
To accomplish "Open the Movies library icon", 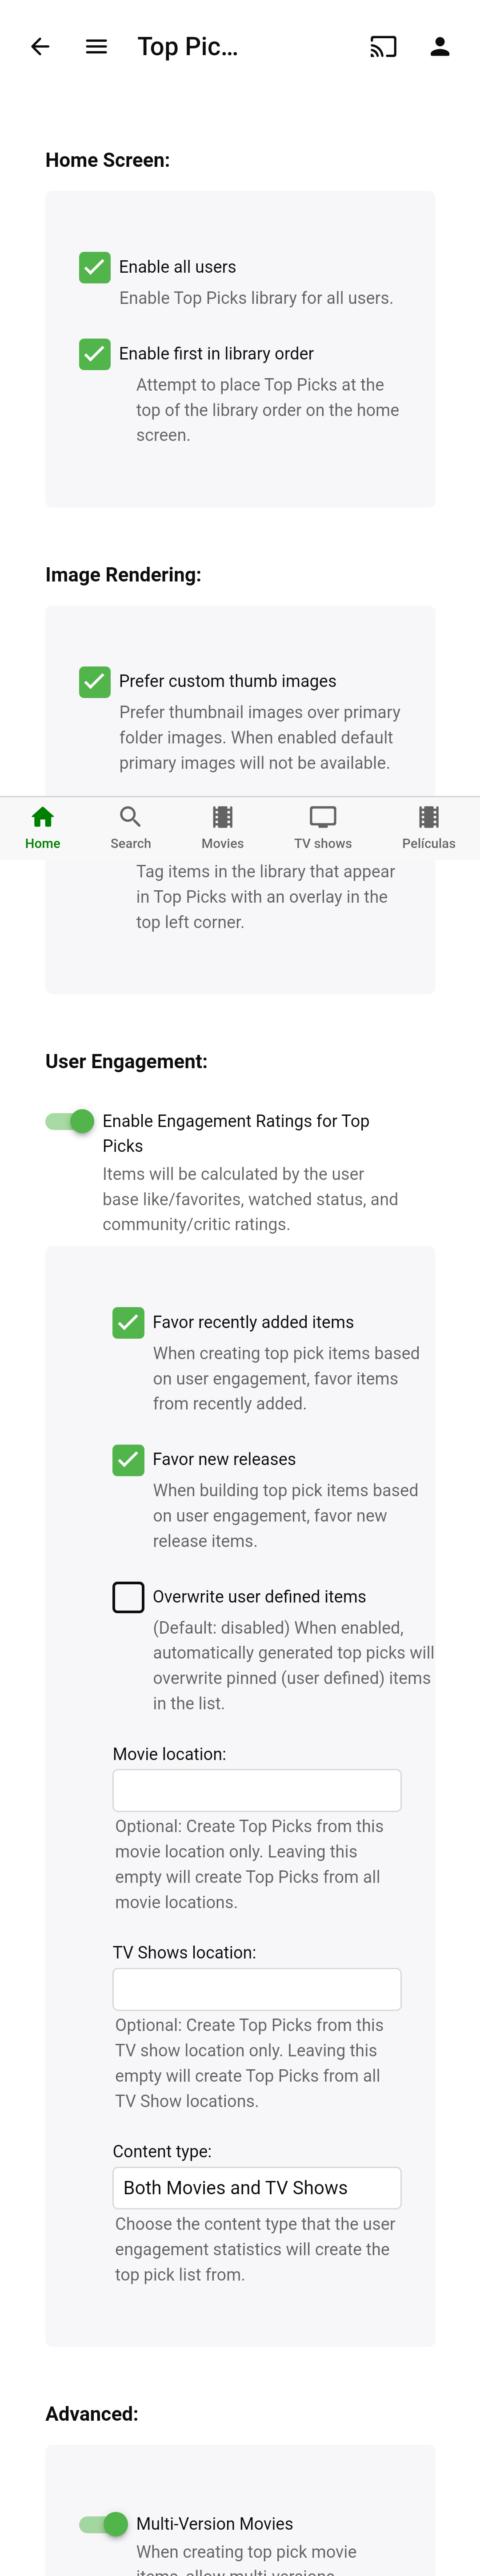I will point(222,827).
